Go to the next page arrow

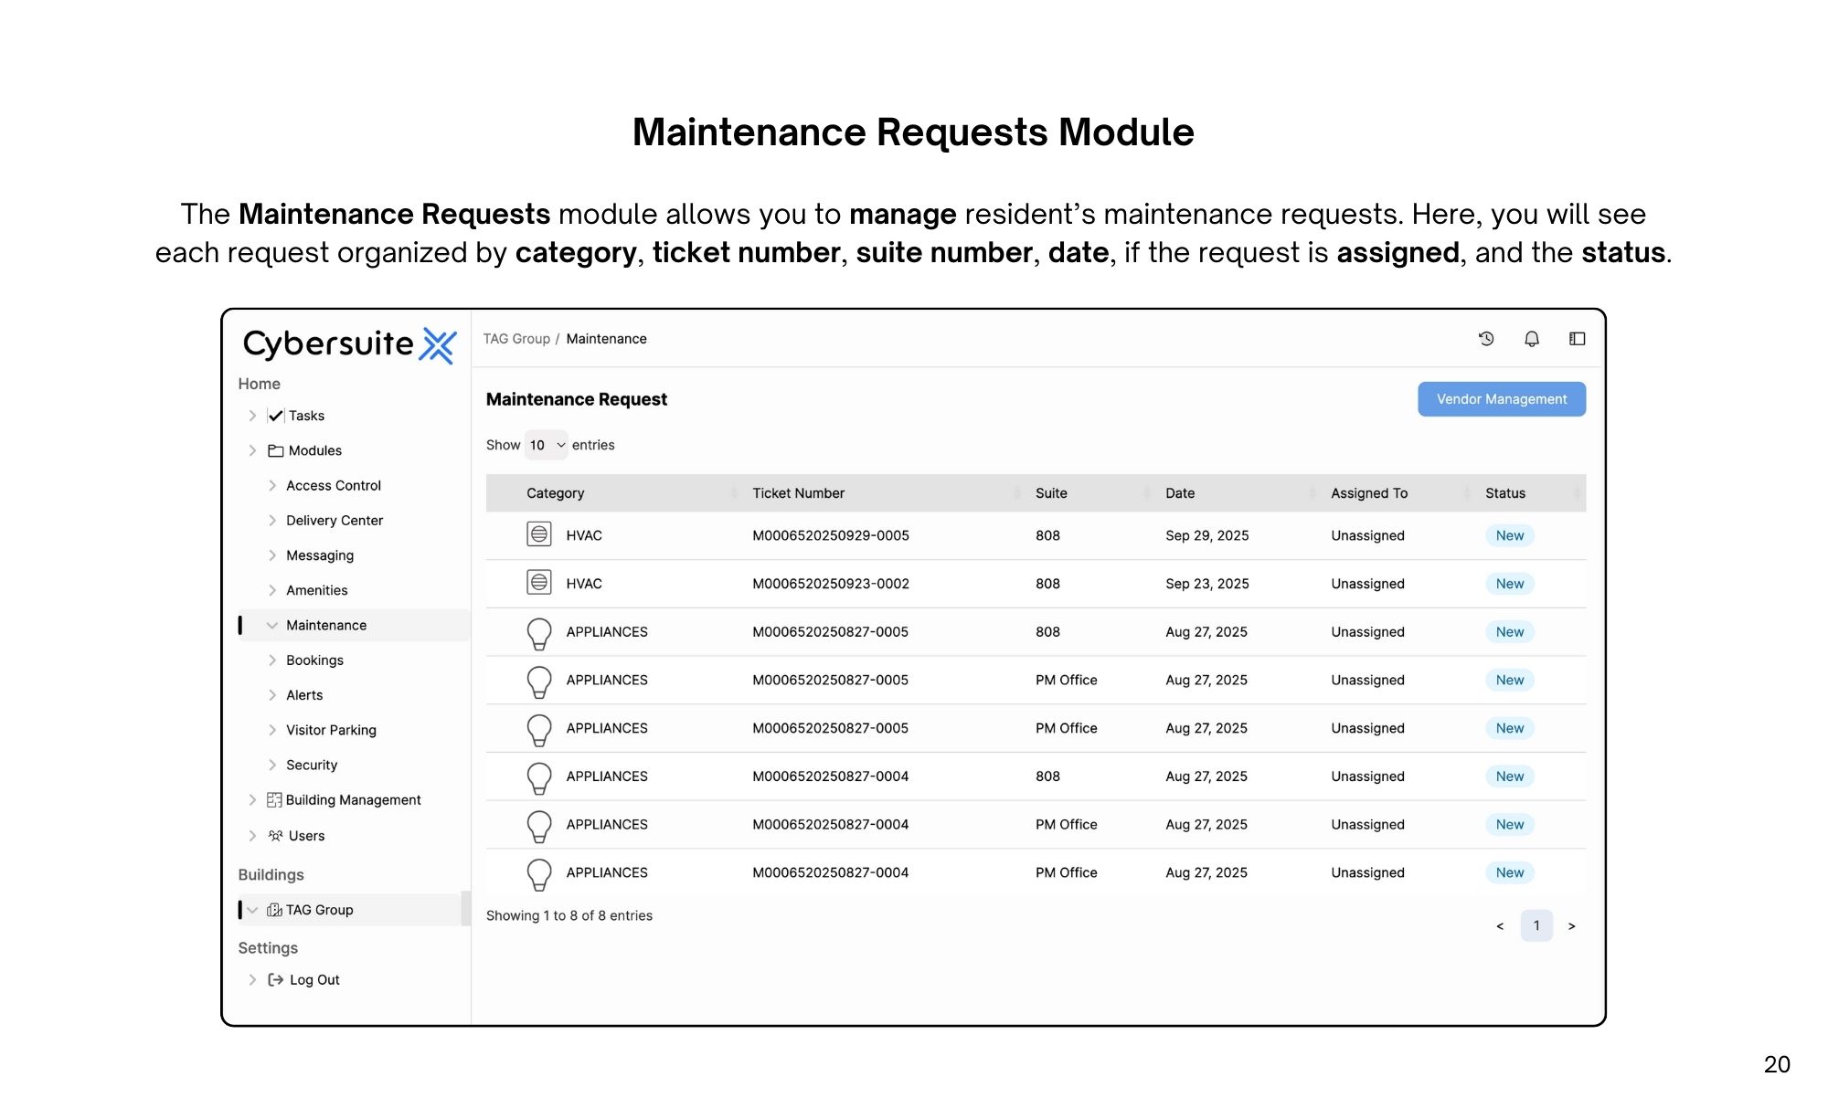1571,926
